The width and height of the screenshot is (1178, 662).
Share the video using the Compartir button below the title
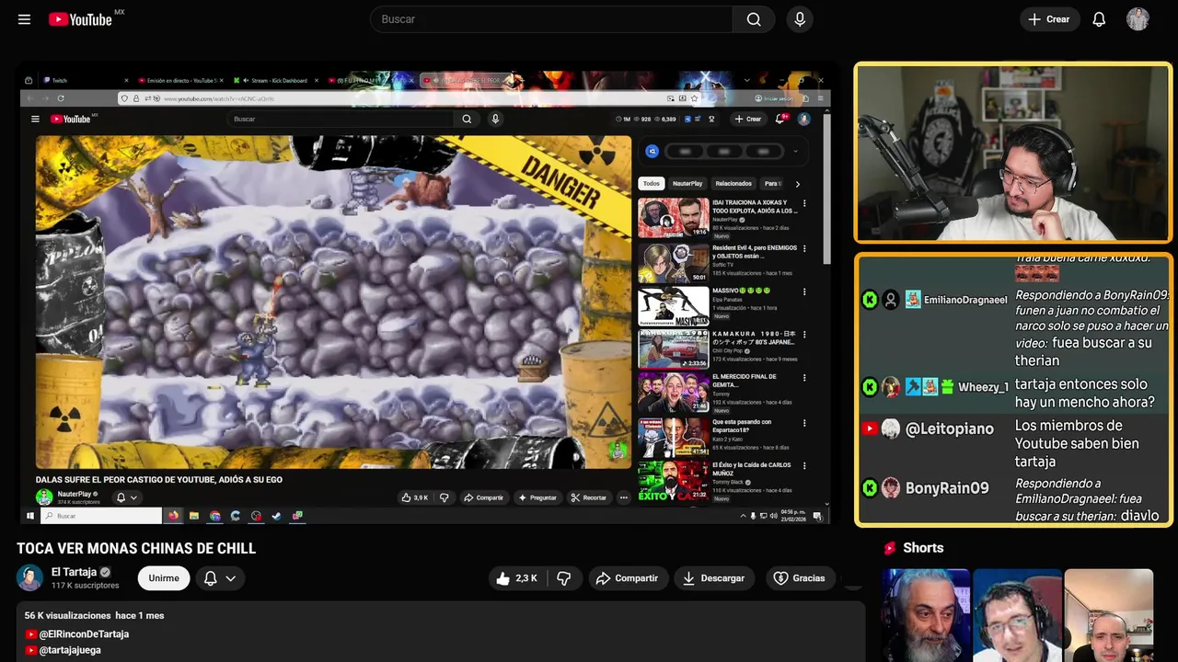[x=627, y=578]
